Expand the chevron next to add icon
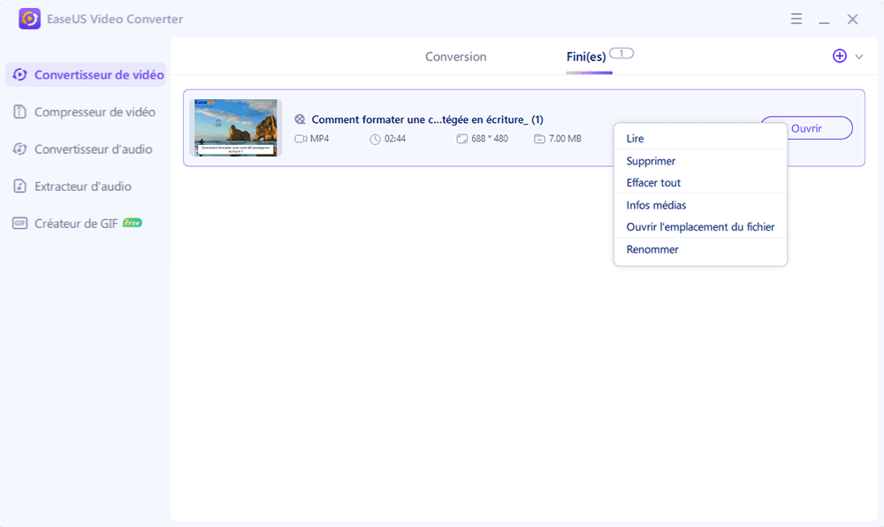Viewport: 884px width, 527px height. tap(859, 57)
